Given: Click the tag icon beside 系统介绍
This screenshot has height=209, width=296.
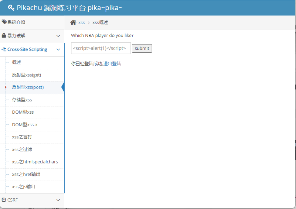Looking at the screenshot, I should click(x=4, y=22).
